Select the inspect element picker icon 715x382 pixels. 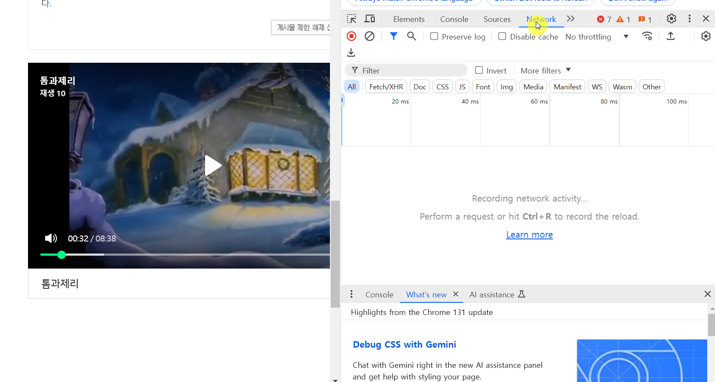pyautogui.click(x=351, y=19)
